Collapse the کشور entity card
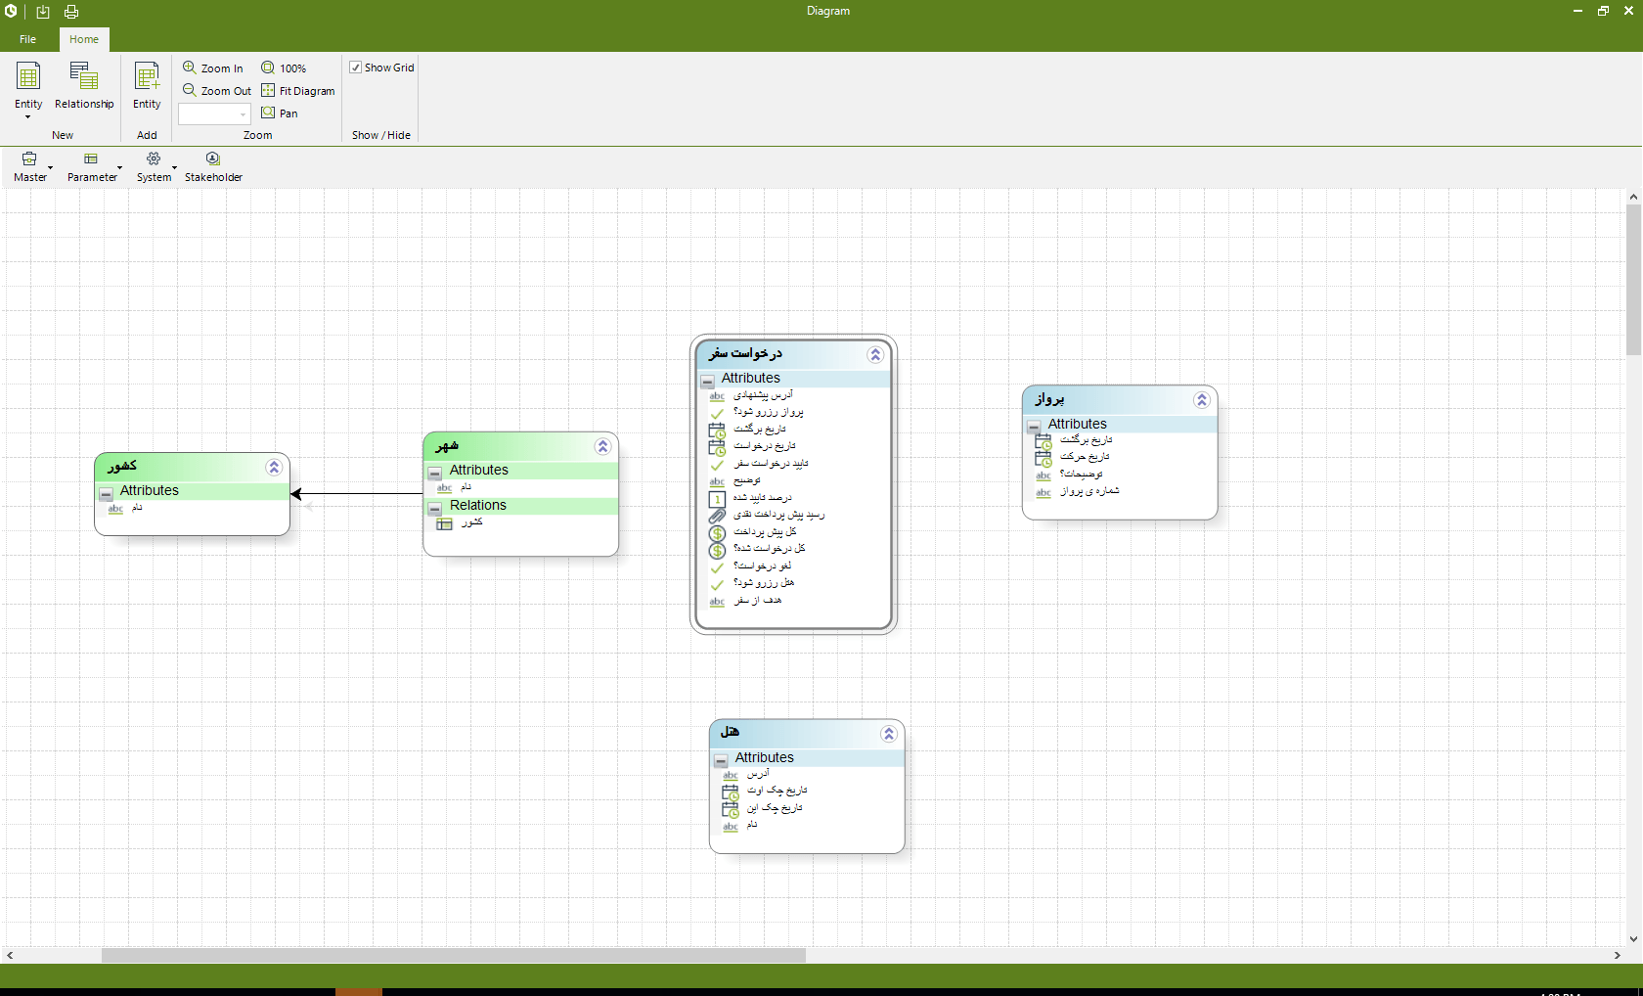This screenshot has width=1643, height=996. pyautogui.click(x=274, y=468)
